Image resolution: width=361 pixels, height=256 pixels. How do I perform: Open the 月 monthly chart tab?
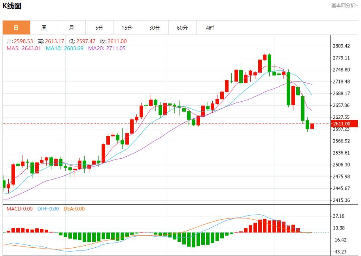[72, 28]
